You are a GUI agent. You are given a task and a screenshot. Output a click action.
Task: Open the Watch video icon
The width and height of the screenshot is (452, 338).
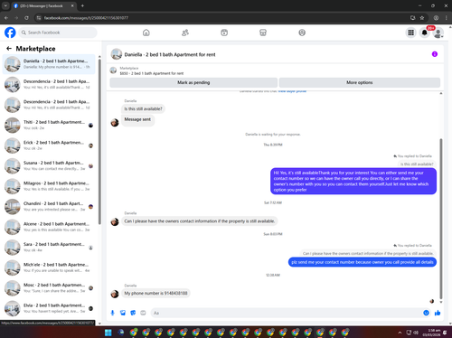pyautogui.click(x=224, y=33)
